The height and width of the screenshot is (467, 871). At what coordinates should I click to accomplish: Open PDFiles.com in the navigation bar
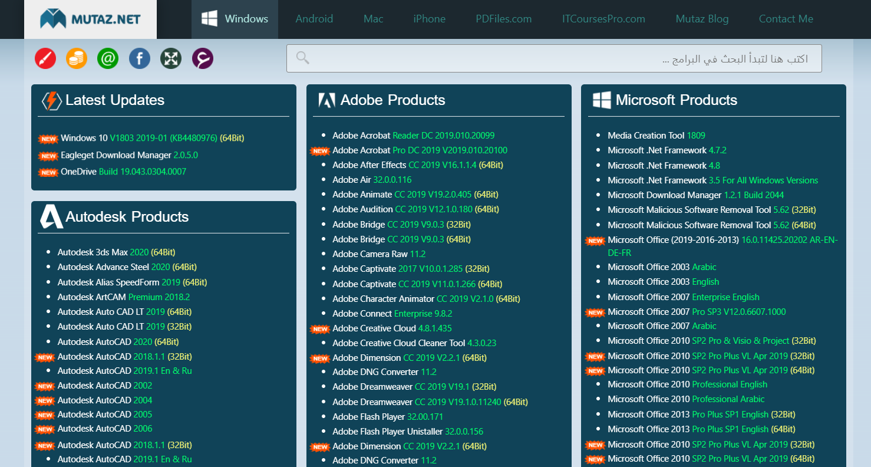point(504,19)
